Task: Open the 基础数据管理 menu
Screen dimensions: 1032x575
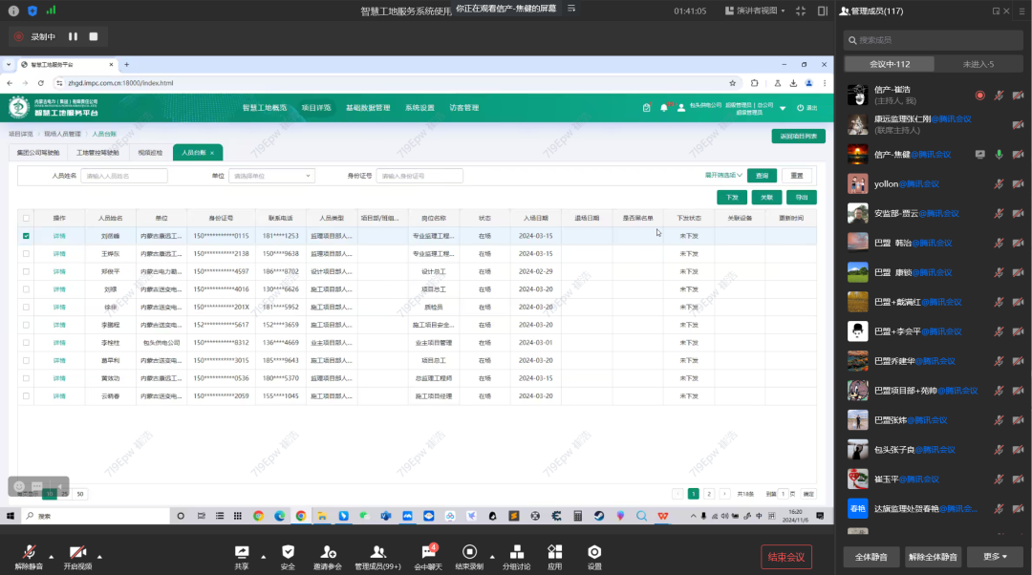Action: point(368,107)
